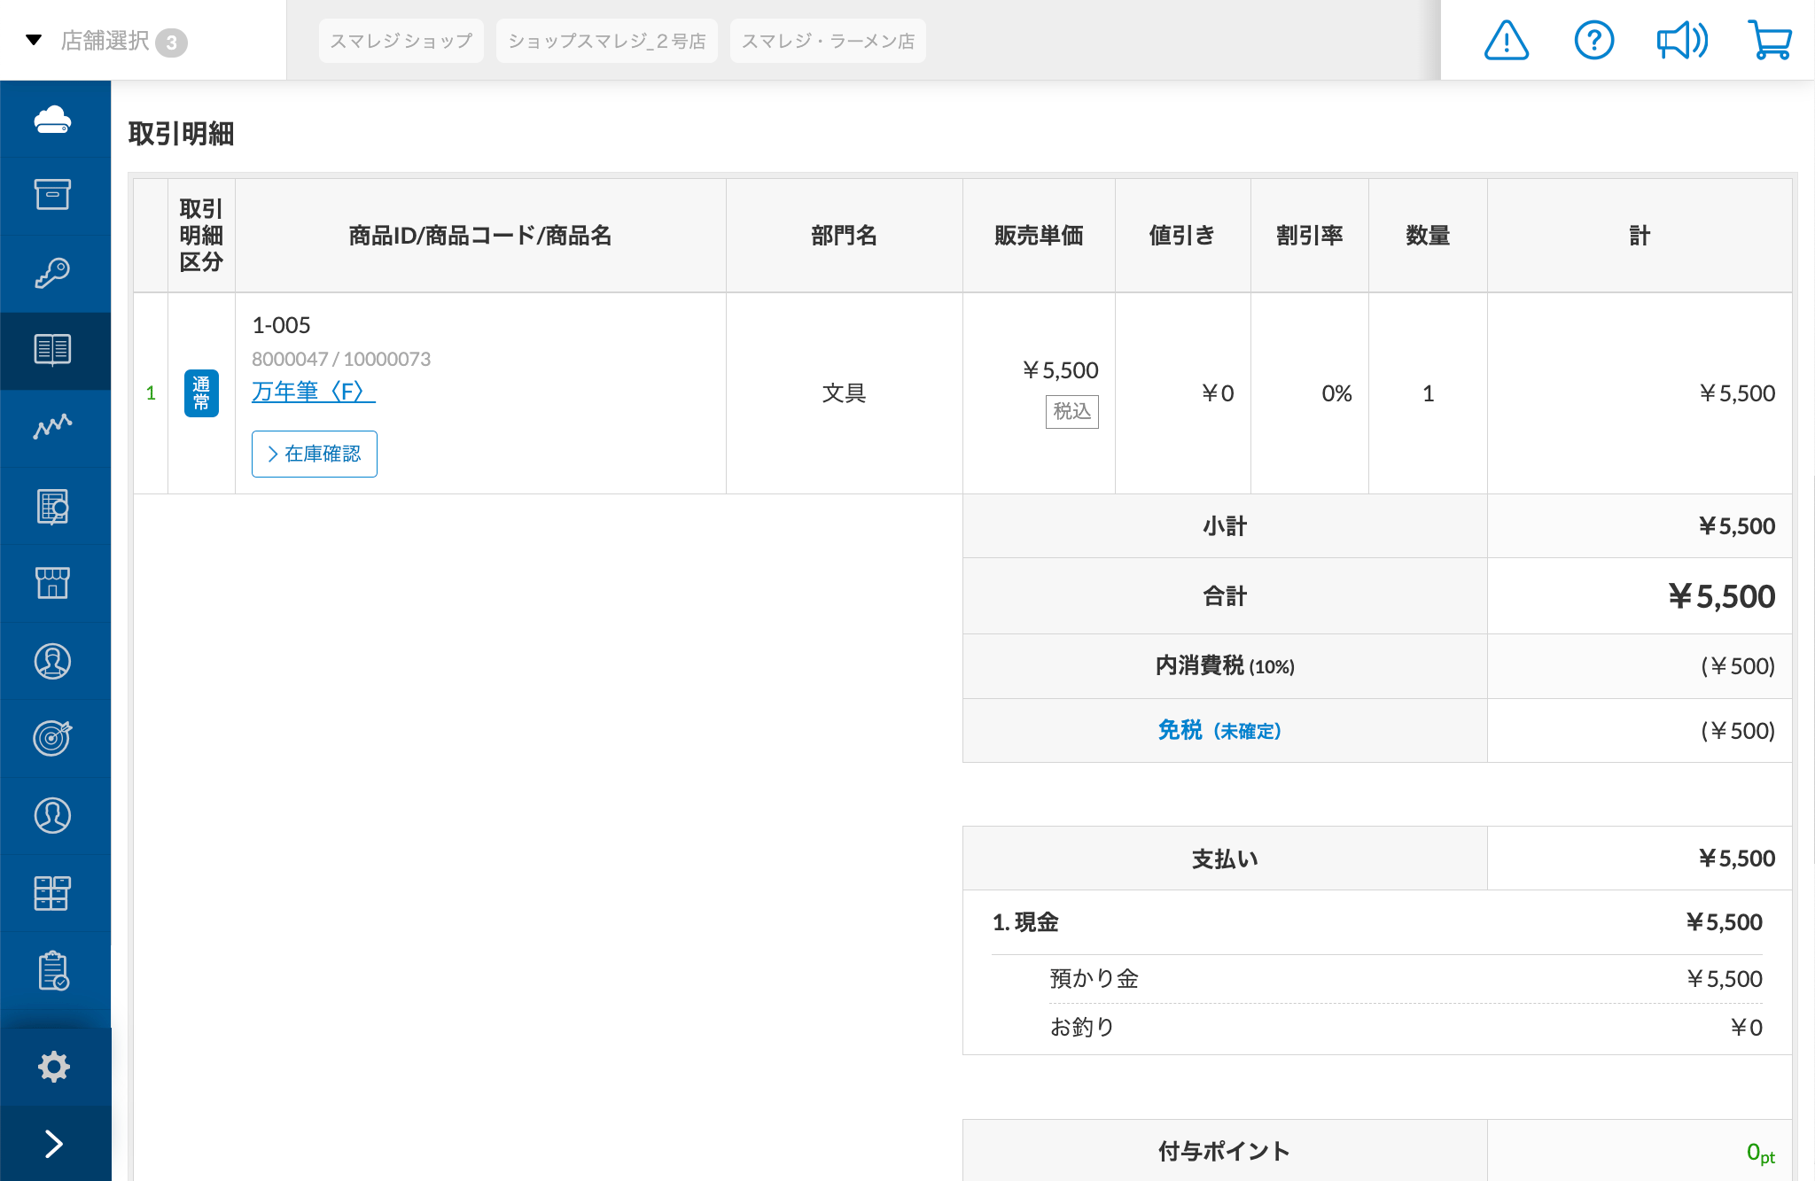Open the shopping cart icon
The image size is (1815, 1181).
click(1770, 41)
